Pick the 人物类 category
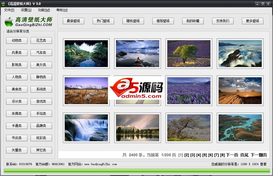 click(x=17, y=77)
